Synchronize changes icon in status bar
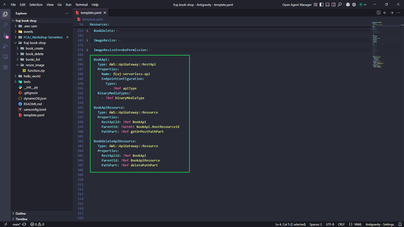The width and height of the screenshot is (404, 227). [x=24, y=224]
